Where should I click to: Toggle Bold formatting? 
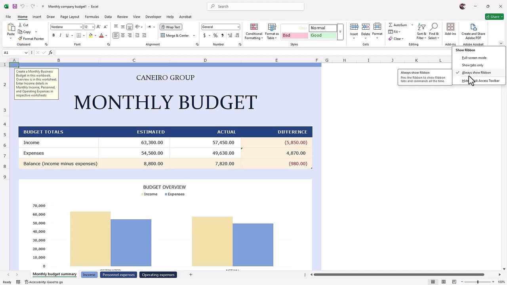pyautogui.click(x=53, y=35)
